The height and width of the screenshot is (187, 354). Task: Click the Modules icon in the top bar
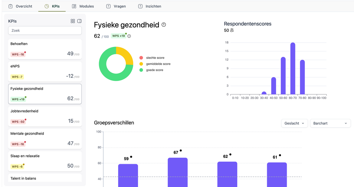click(x=74, y=6)
